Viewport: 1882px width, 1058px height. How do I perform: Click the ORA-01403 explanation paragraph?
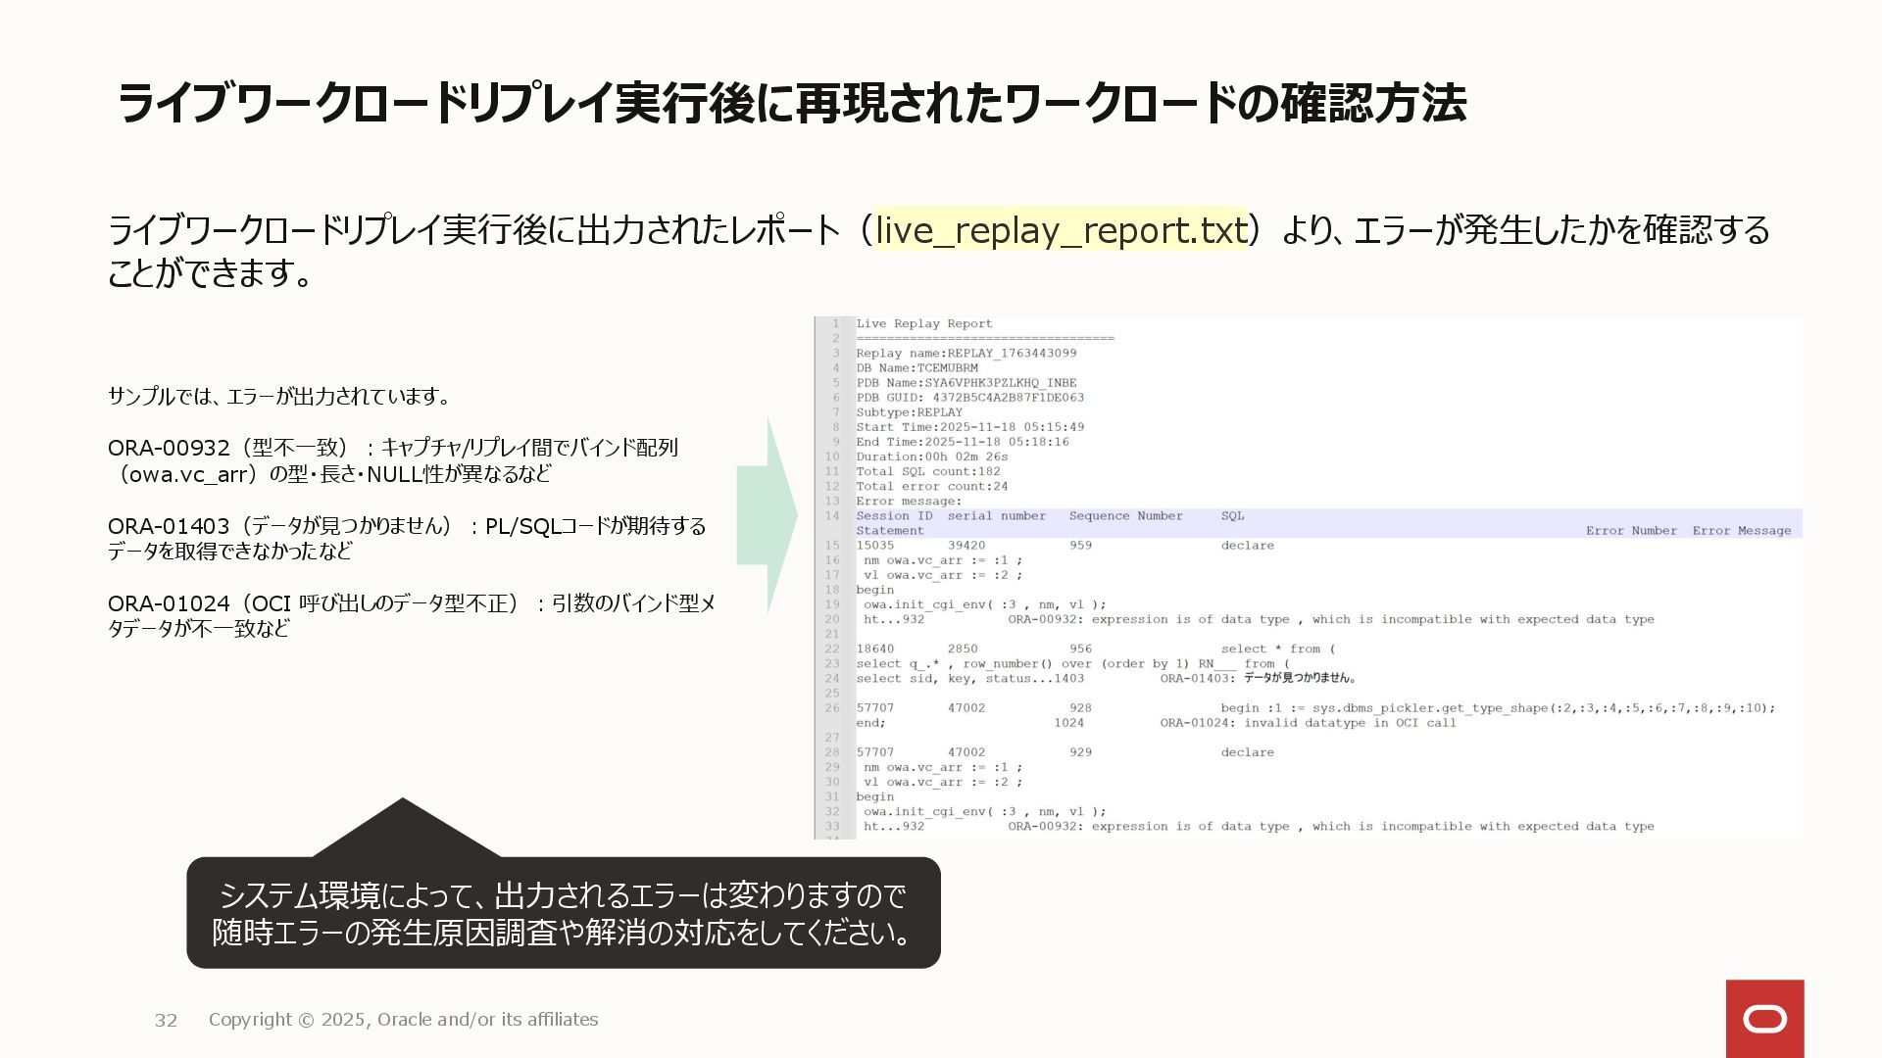pos(406,538)
